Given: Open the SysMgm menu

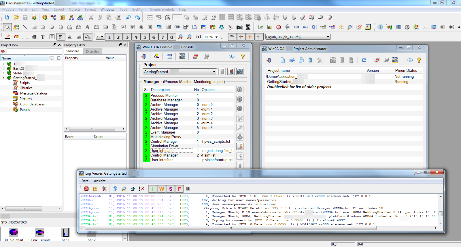Looking at the screenshot, I should coord(139,9).
